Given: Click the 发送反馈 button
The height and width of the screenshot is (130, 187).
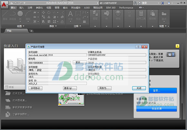Looking at the screenshot, I should (x=157, y=109).
